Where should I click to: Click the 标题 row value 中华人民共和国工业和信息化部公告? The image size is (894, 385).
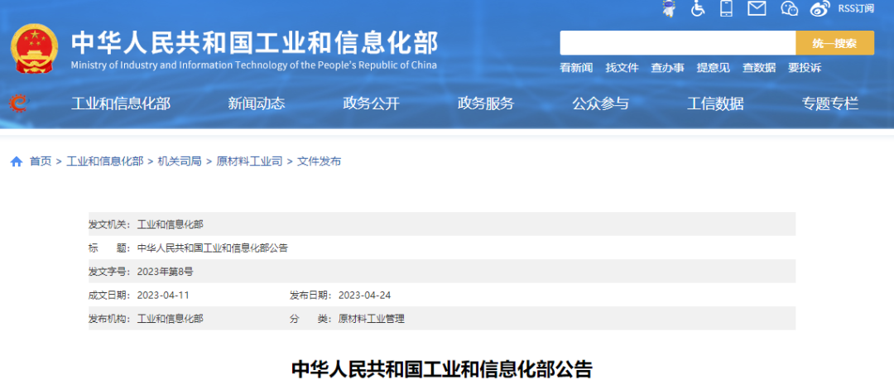pos(213,248)
